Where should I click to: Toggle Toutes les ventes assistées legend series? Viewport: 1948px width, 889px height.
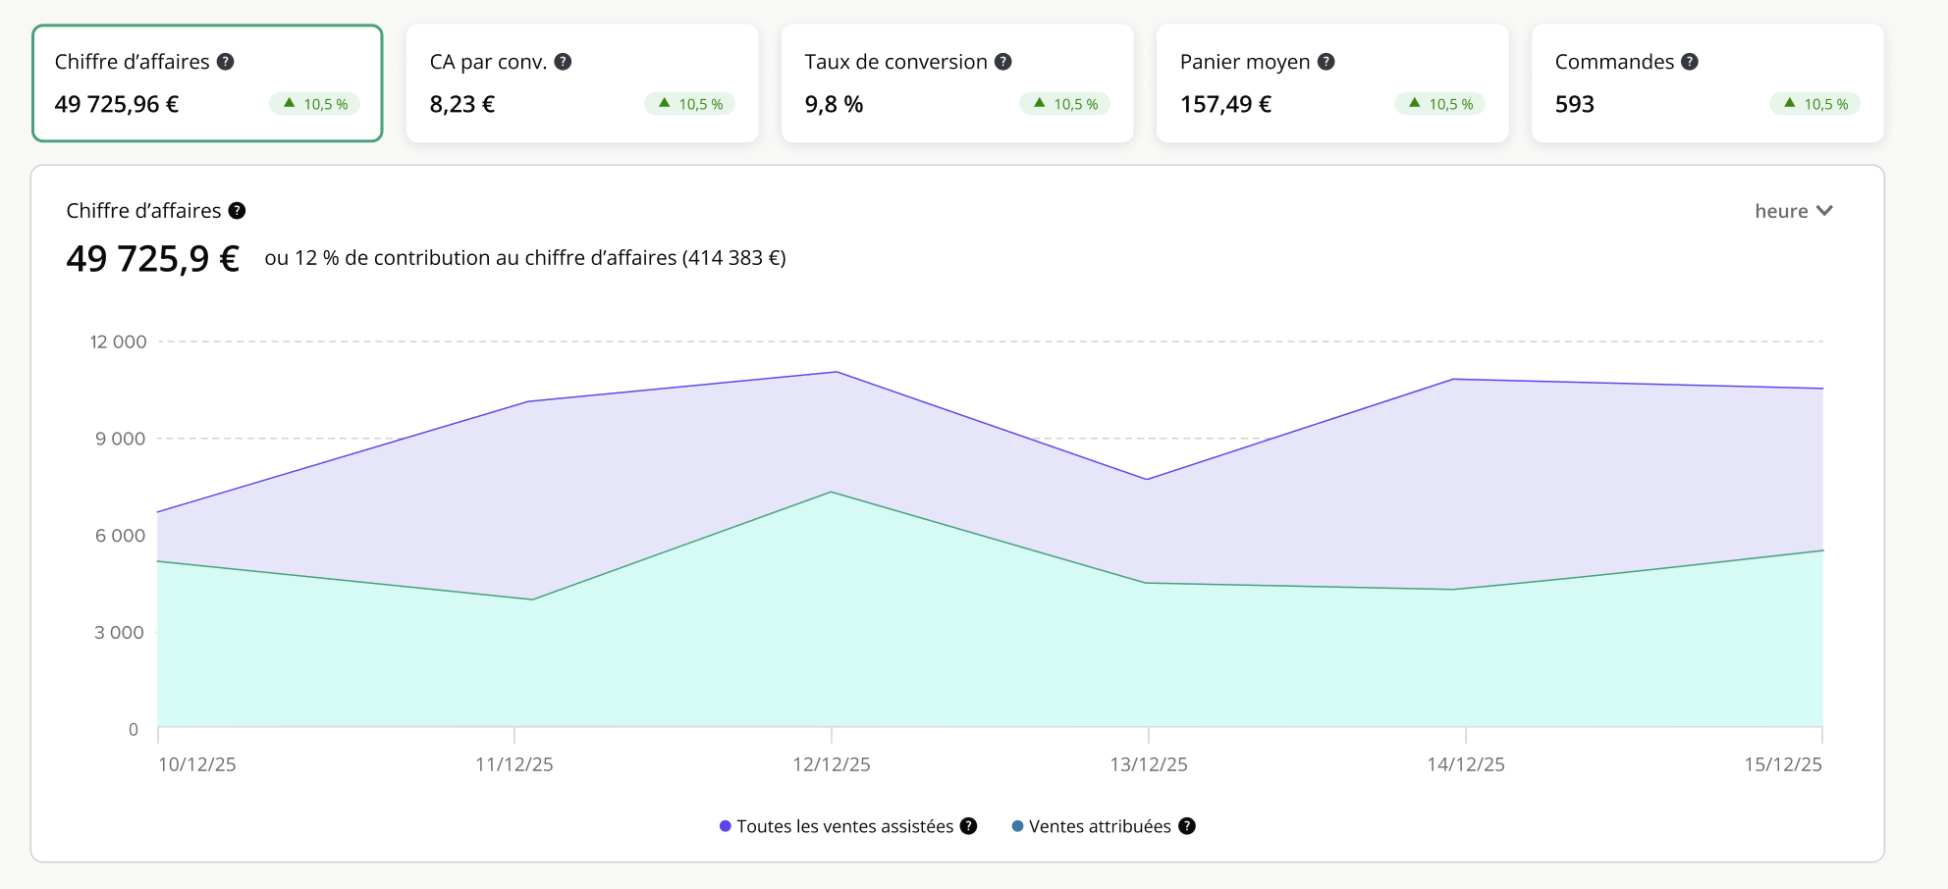click(x=844, y=826)
